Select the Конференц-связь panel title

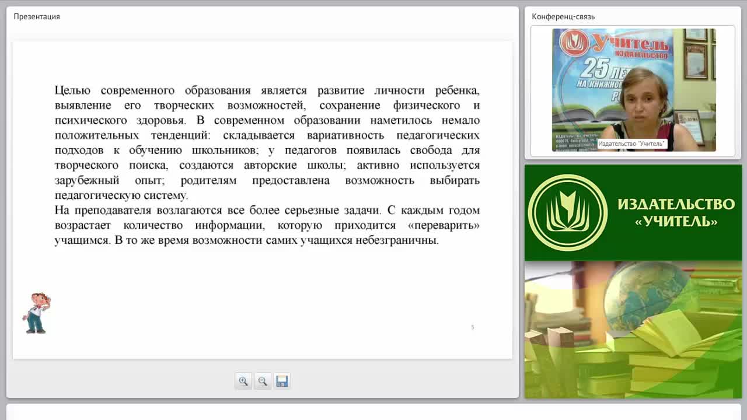[563, 16]
